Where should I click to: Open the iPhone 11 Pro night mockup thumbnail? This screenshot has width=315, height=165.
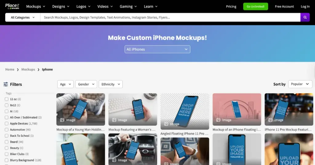pyautogui.click(x=289, y=109)
